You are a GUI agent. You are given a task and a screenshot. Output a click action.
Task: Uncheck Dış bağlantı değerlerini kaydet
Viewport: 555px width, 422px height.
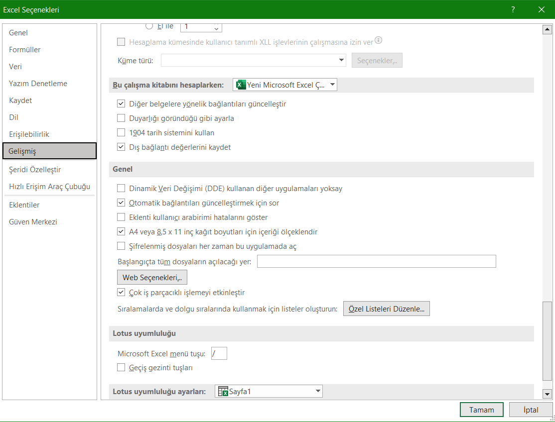[121, 147]
